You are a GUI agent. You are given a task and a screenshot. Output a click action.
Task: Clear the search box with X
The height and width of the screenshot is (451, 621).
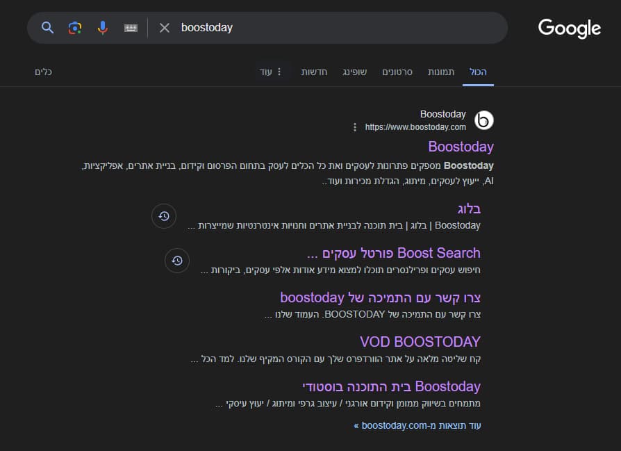165,28
